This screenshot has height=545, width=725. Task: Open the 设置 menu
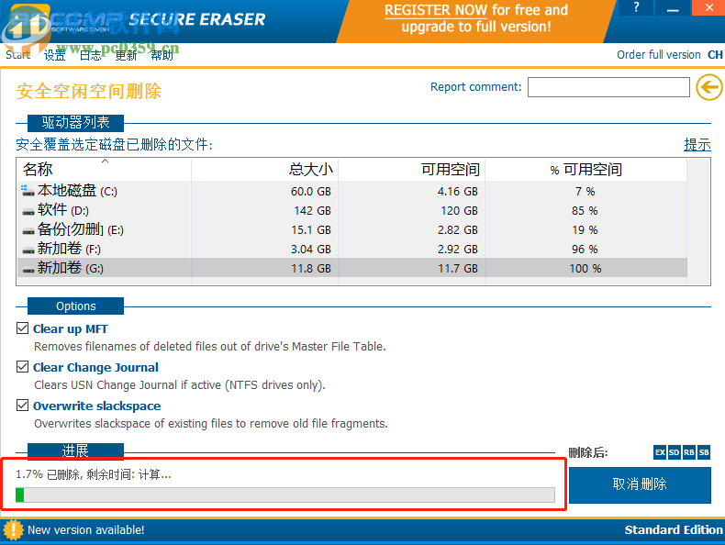coord(54,55)
